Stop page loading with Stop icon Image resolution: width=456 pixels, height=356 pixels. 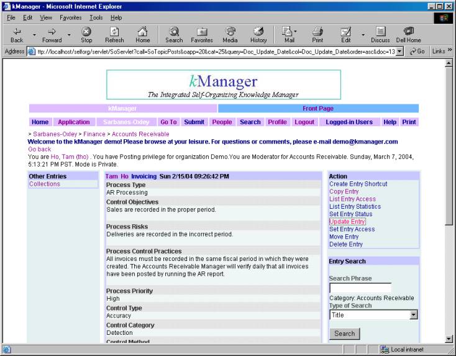[x=86, y=32]
